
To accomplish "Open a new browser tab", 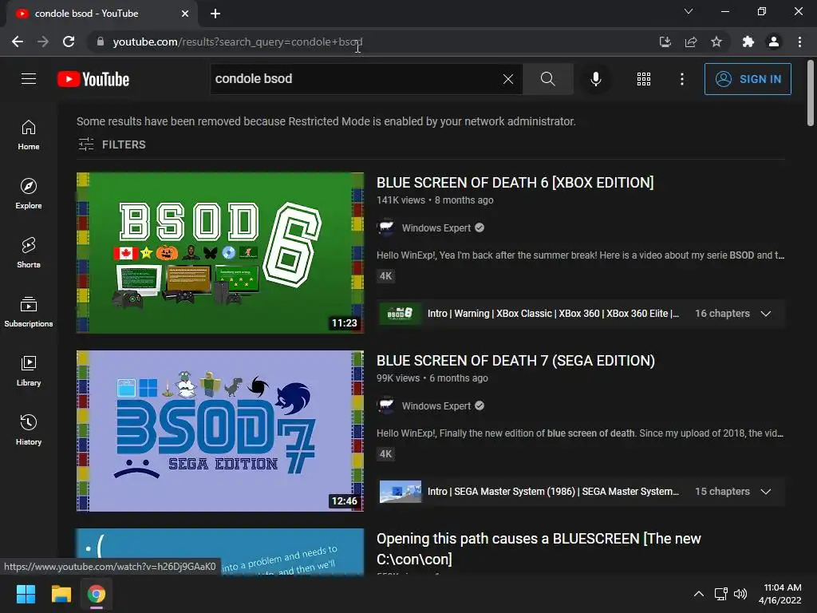I will [215, 14].
